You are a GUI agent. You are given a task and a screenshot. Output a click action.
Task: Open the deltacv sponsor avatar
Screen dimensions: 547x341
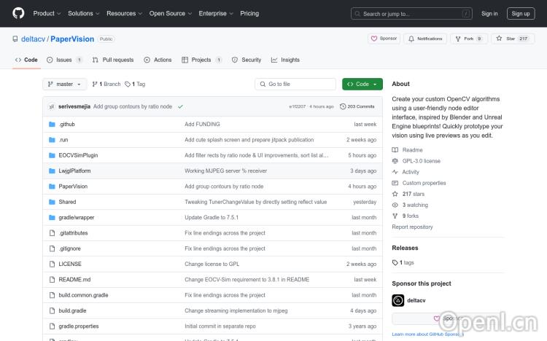click(398, 300)
